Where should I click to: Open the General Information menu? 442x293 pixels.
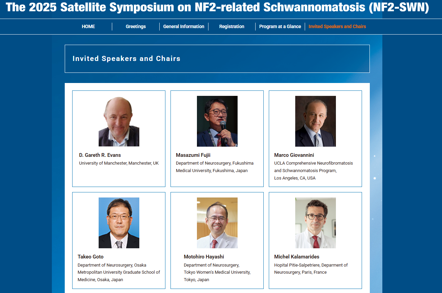pos(184,26)
